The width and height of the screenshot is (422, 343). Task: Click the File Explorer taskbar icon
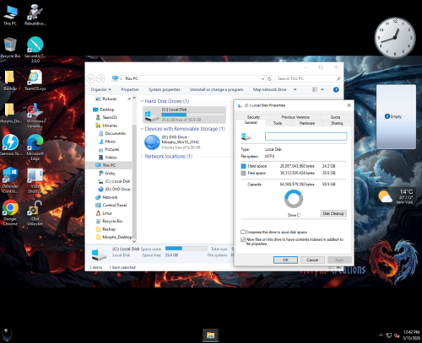pos(210,335)
